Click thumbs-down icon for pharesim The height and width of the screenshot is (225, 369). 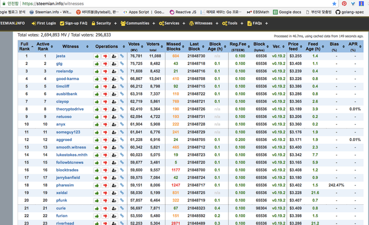point(105,185)
